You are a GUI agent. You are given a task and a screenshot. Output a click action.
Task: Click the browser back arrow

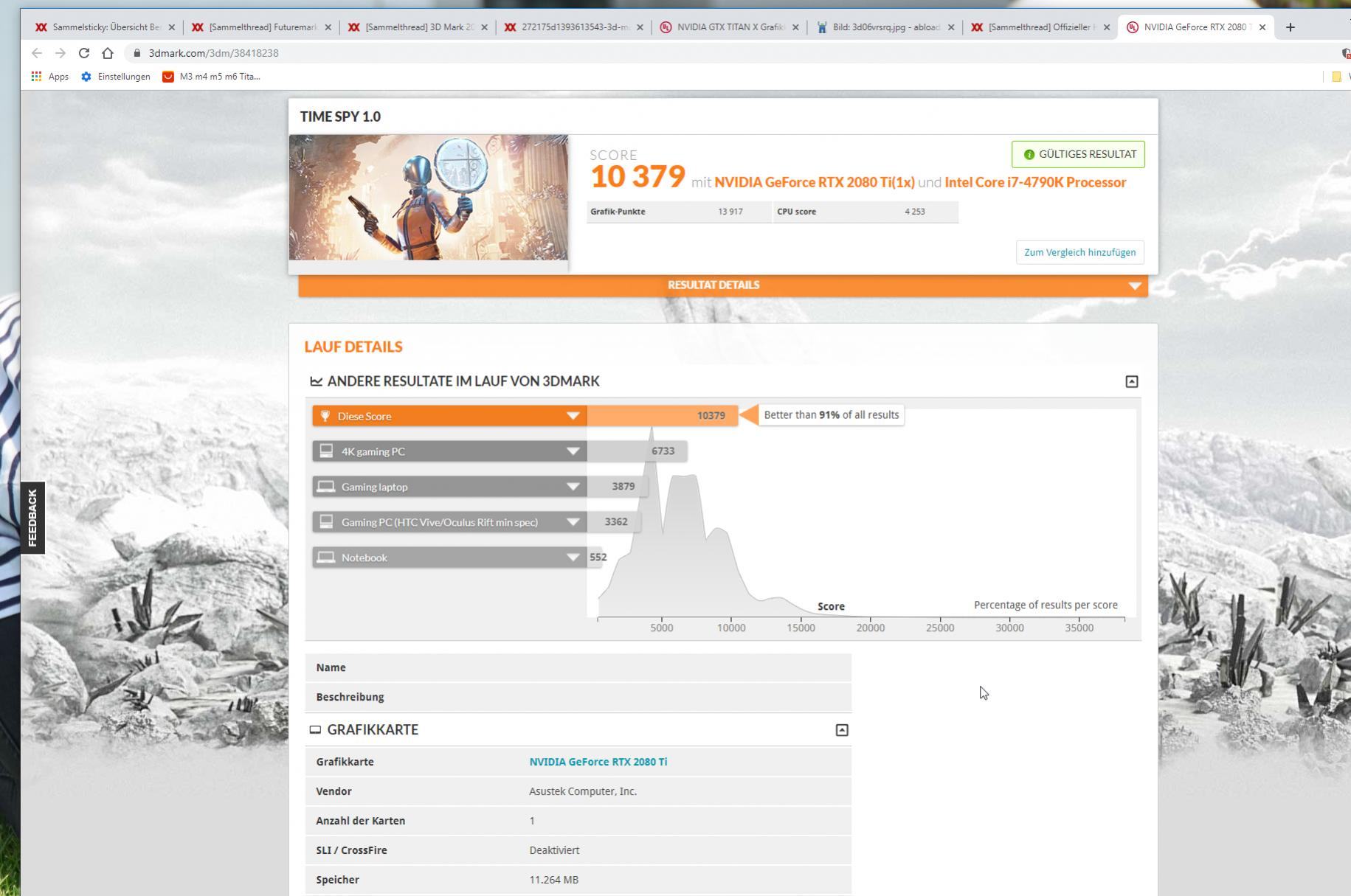pyautogui.click(x=37, y=53)
